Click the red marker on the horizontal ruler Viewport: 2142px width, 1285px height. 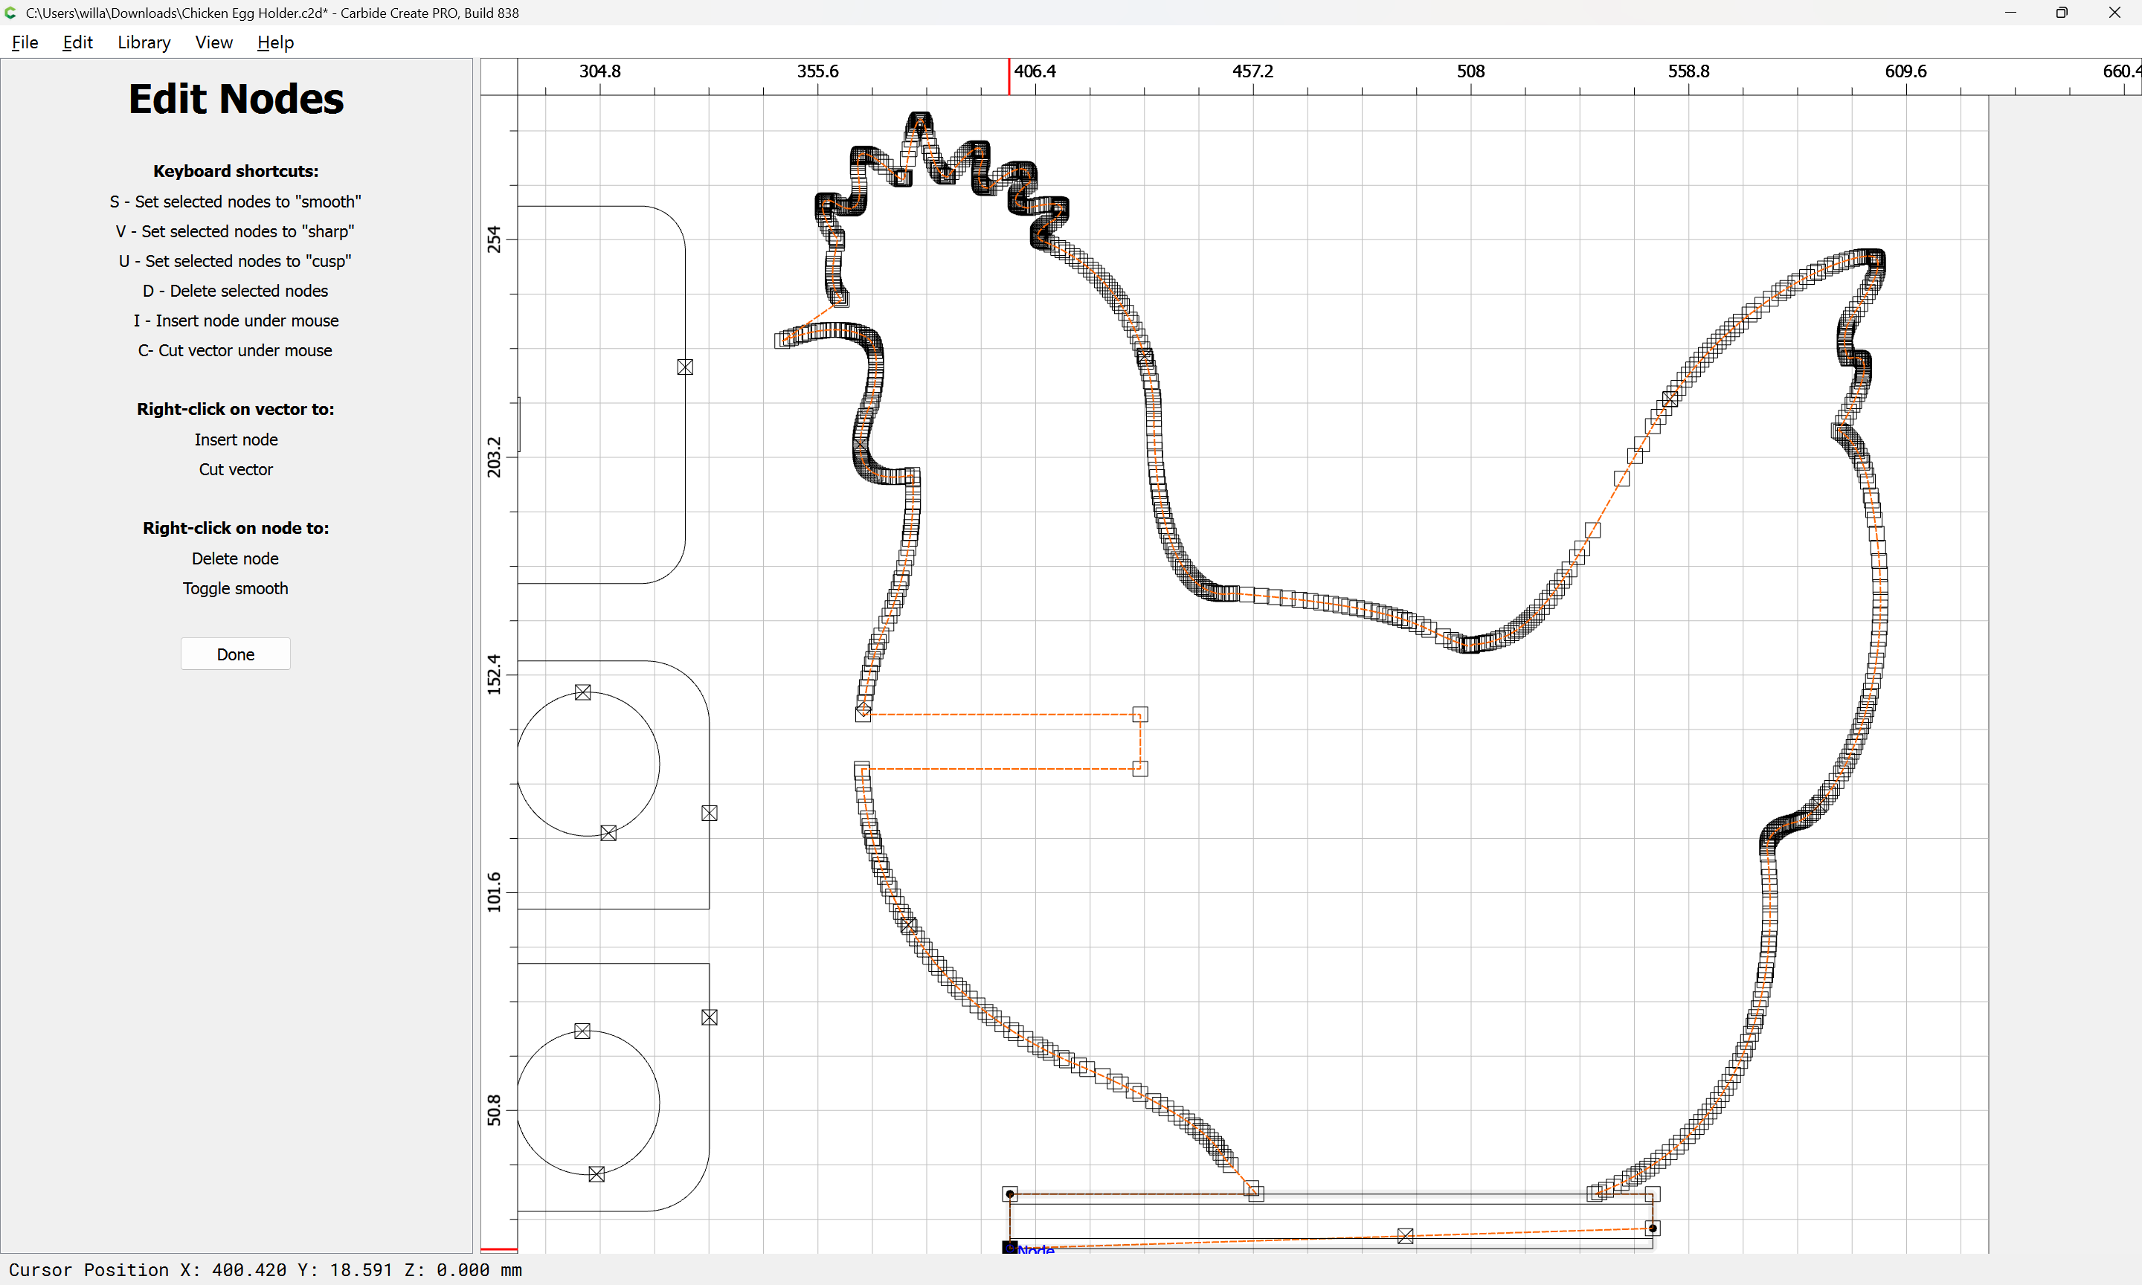coord(1009,76)
